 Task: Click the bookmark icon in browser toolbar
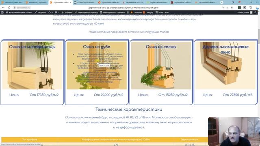click(232, 8)
